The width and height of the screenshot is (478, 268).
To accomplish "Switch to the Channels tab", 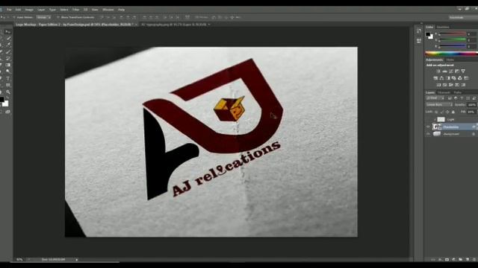I will click(x=444, y=92).
